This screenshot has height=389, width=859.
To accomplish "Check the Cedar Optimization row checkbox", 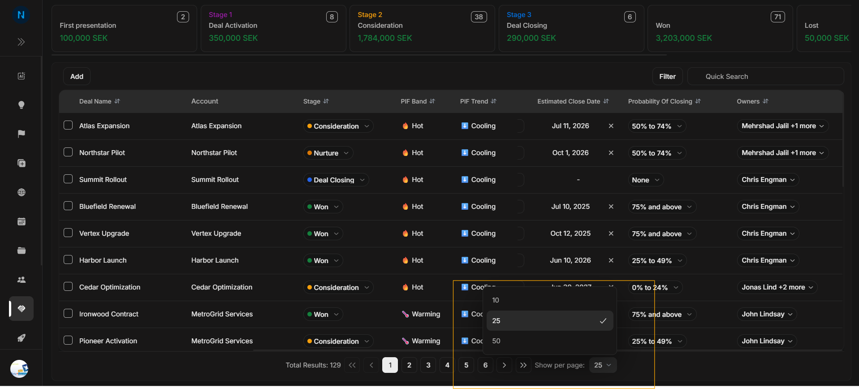I will tap(68, 286).
